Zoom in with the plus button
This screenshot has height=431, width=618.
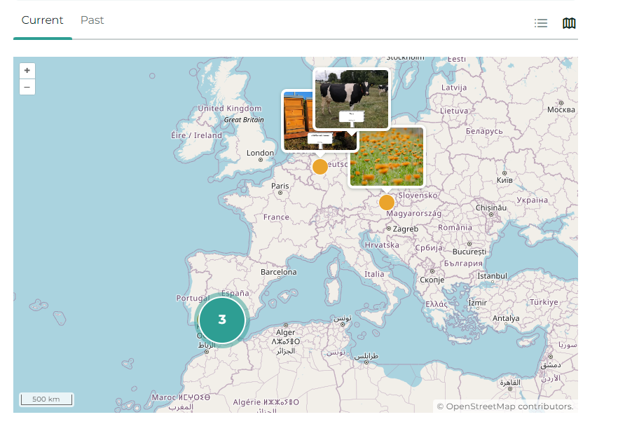(27, 71)
